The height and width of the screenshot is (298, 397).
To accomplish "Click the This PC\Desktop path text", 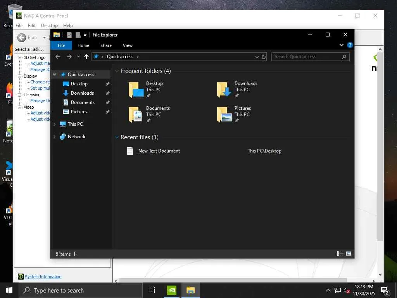I will coord(264,151).
